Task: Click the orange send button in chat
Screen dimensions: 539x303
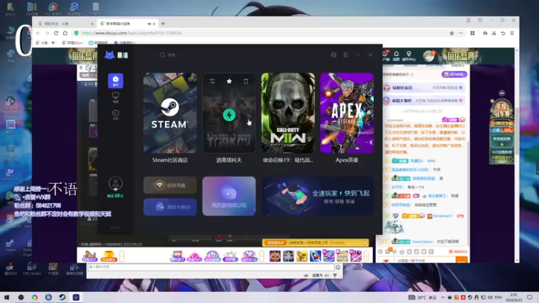Action: pos(462,260)
